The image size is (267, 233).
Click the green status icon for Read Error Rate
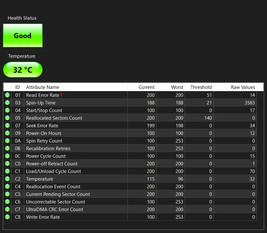click(x=7, y=95)
